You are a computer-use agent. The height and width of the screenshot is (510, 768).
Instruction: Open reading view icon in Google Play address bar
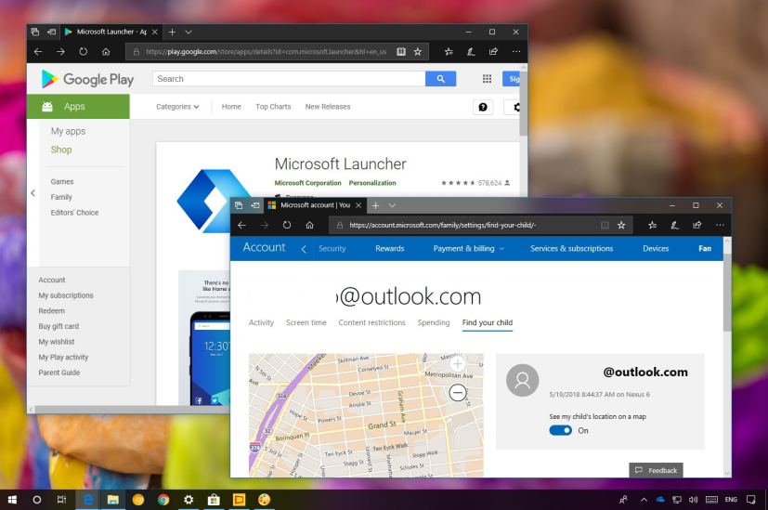click(401, 51)
